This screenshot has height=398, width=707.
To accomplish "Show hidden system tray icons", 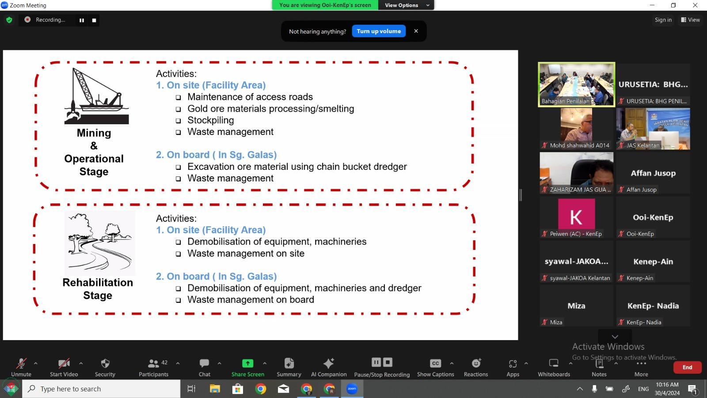I will (x=580, y=389).
